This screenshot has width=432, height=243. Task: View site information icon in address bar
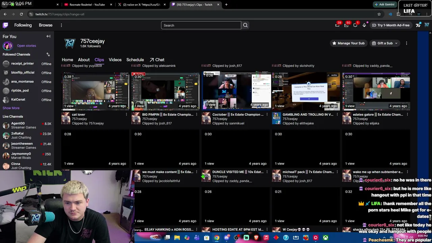[x=31, y=14]
